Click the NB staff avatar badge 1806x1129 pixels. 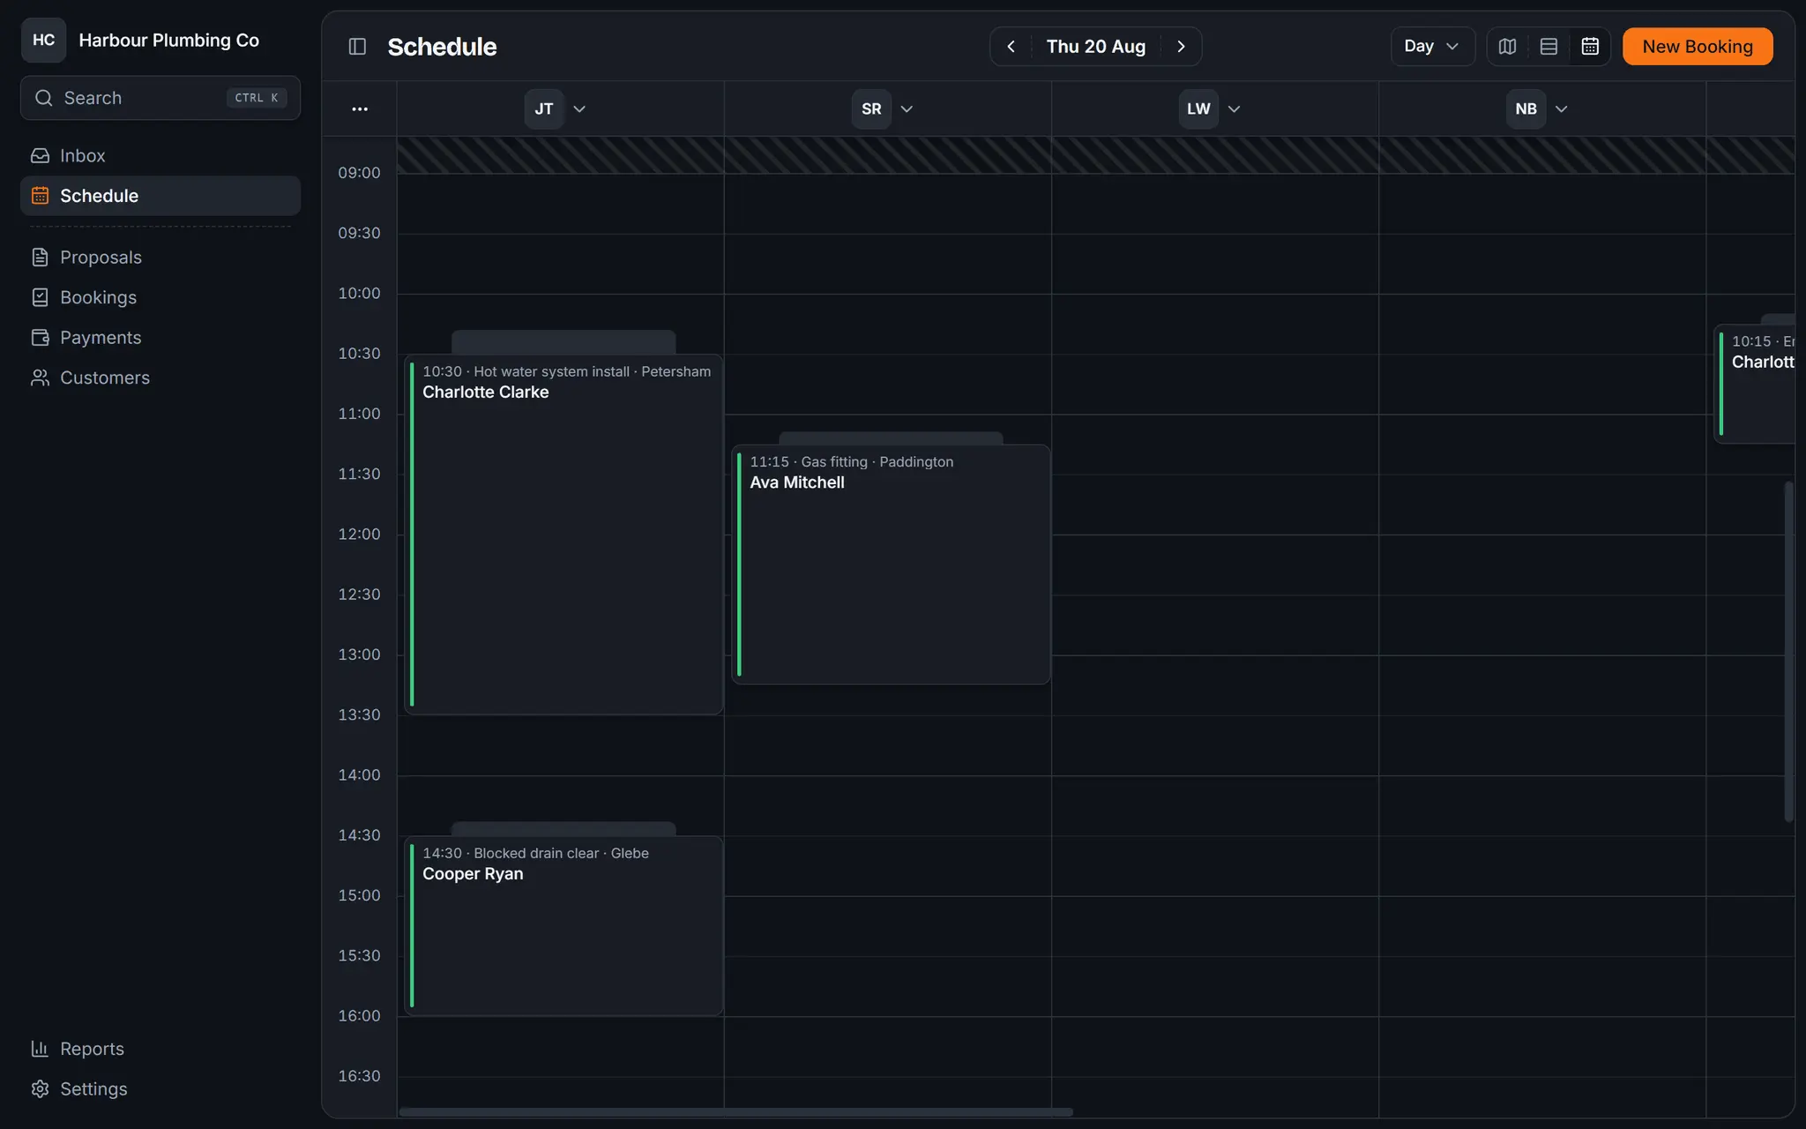pos(1526,109)
